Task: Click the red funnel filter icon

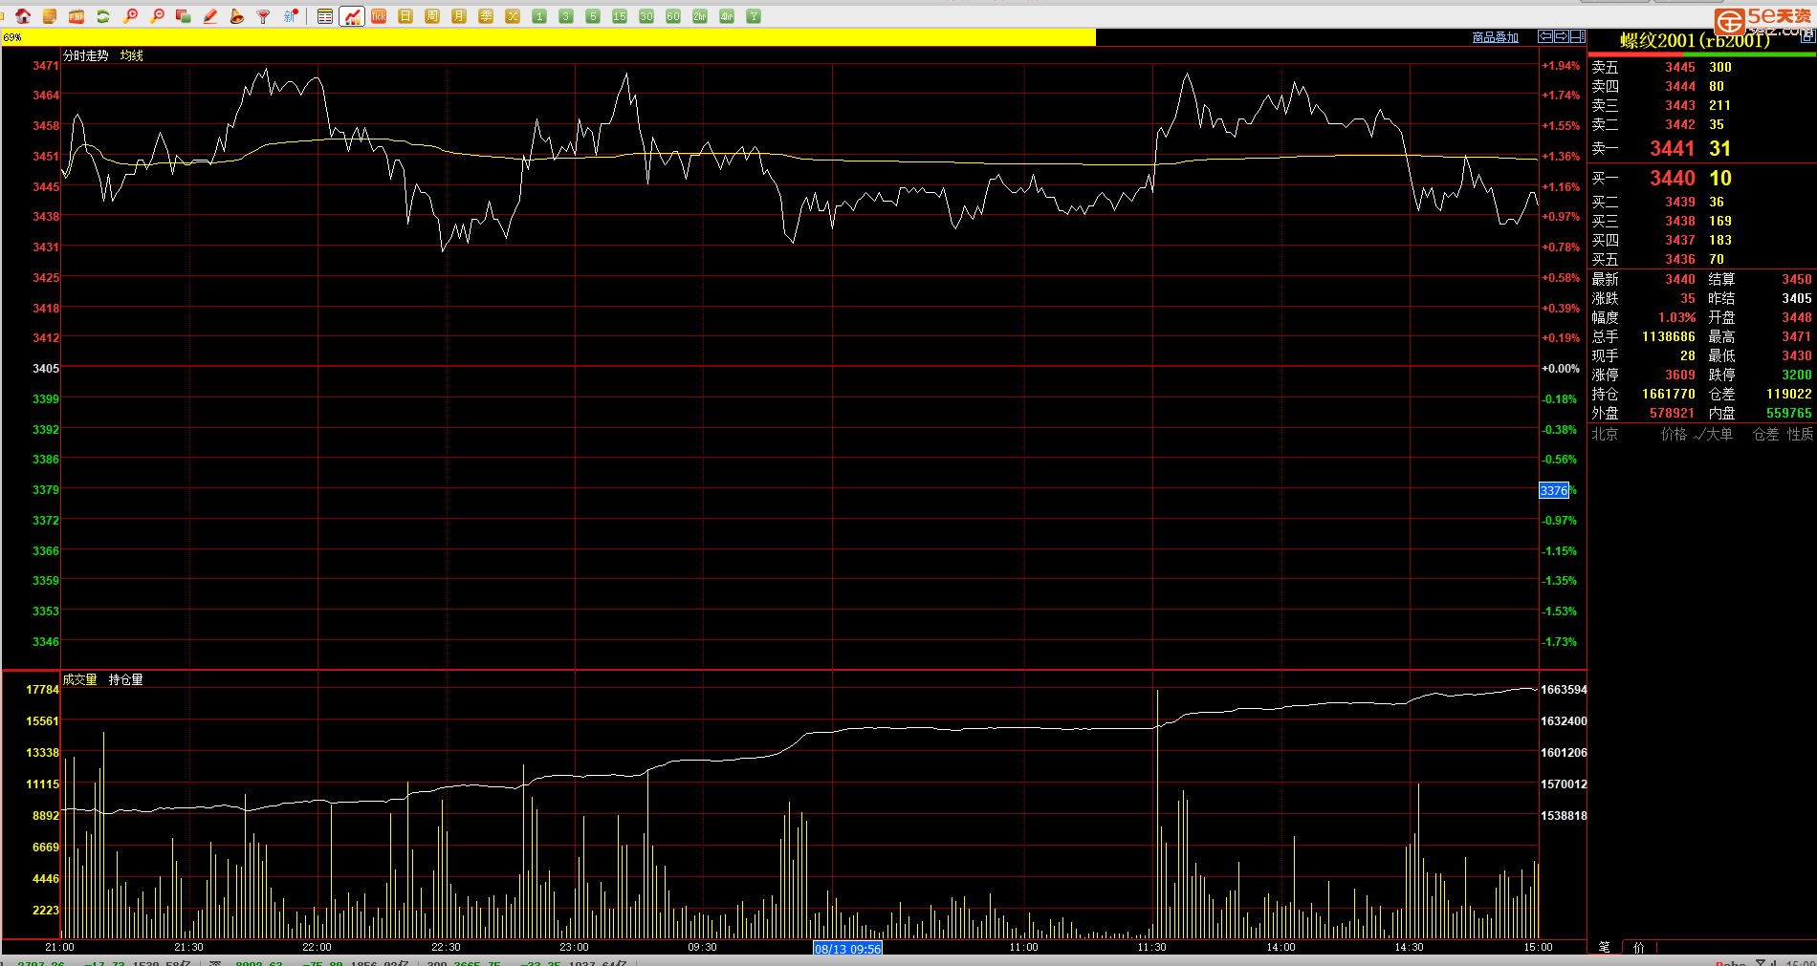Action: [264, 16]
